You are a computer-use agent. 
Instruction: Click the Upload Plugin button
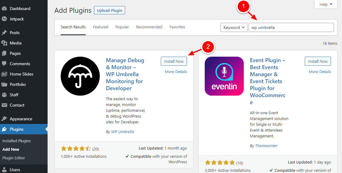click(x=110, y=10)
